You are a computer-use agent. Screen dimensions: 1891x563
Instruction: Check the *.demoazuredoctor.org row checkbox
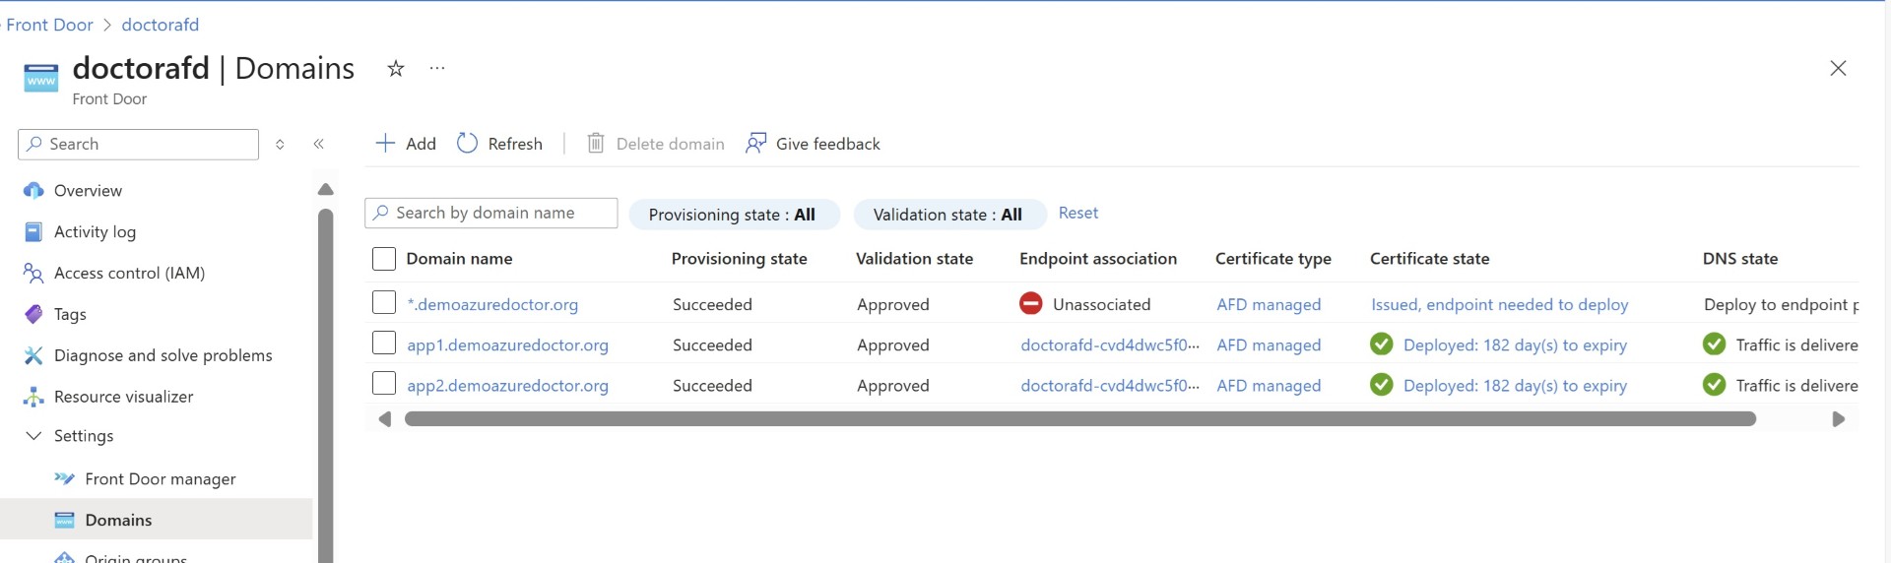[x=384, y=302]
